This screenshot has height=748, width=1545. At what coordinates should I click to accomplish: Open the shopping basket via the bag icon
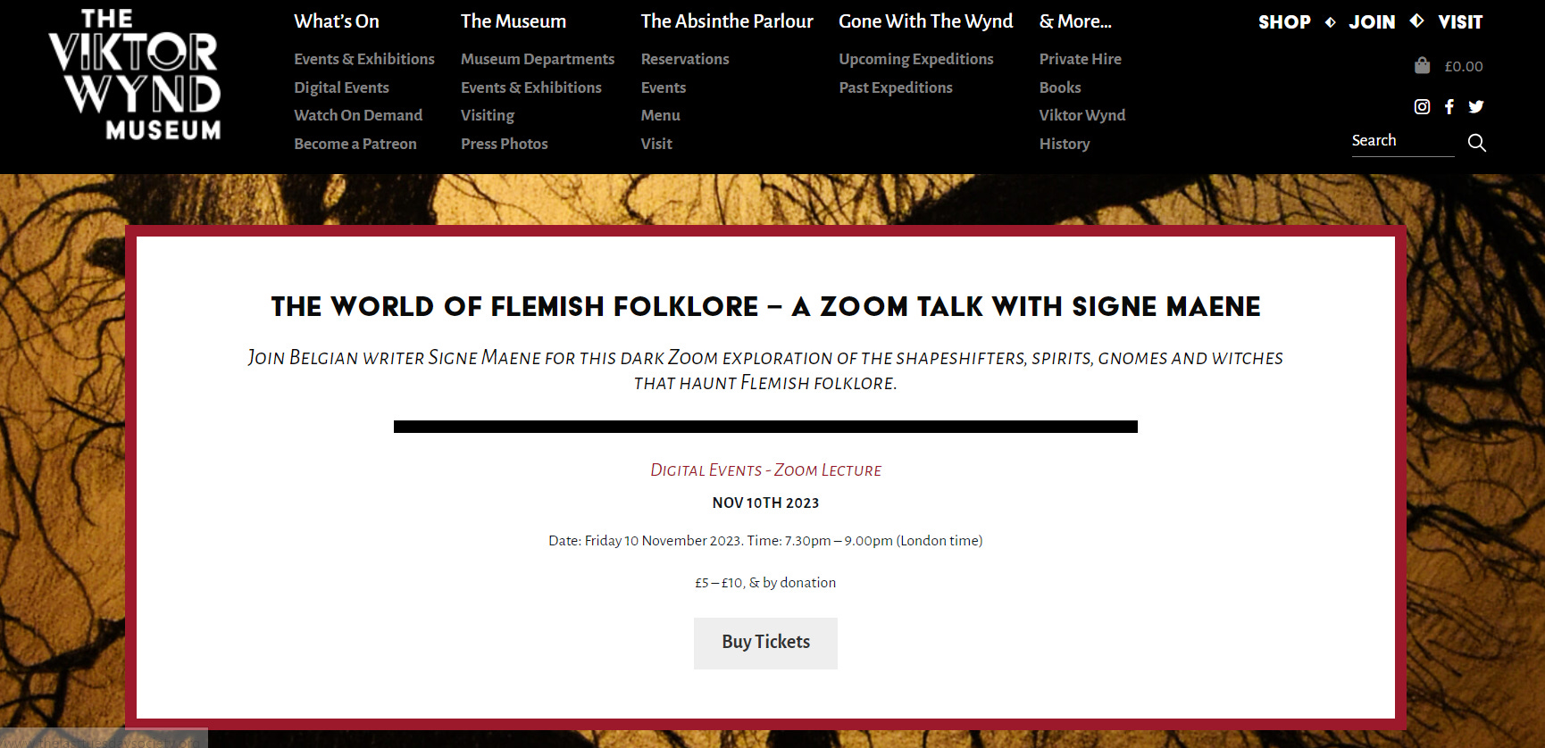point(1422,64)
